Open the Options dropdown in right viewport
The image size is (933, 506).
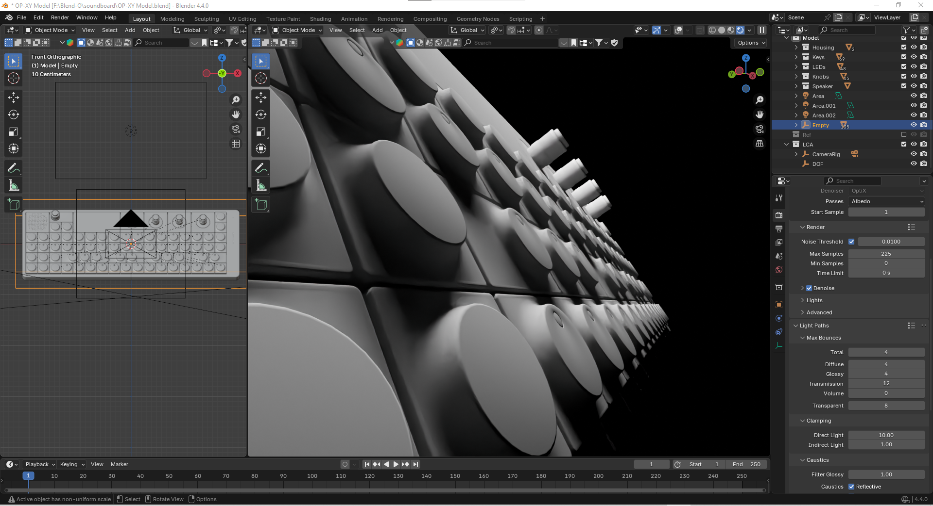pos(751,43)
